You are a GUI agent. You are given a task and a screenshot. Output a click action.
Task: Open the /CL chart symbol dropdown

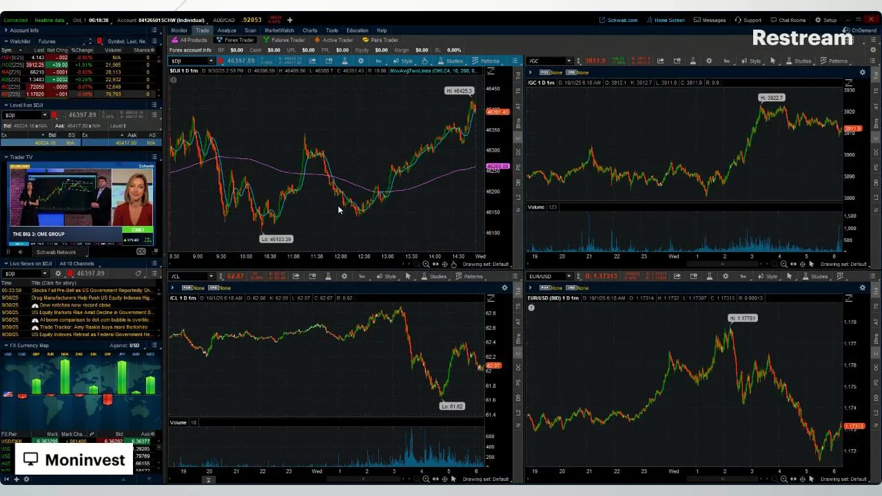tap(212, 276)
